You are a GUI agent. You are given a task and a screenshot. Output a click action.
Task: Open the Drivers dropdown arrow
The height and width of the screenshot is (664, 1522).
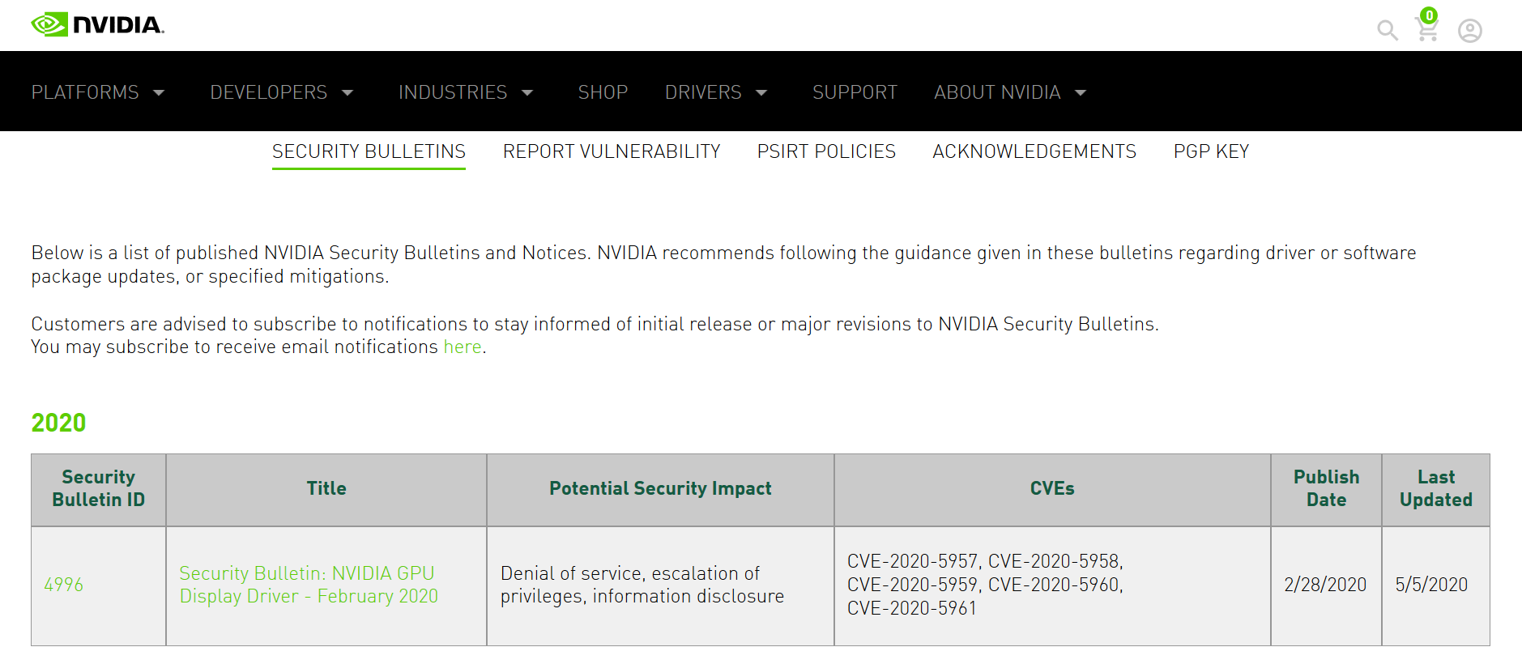(x=761, y=93)
